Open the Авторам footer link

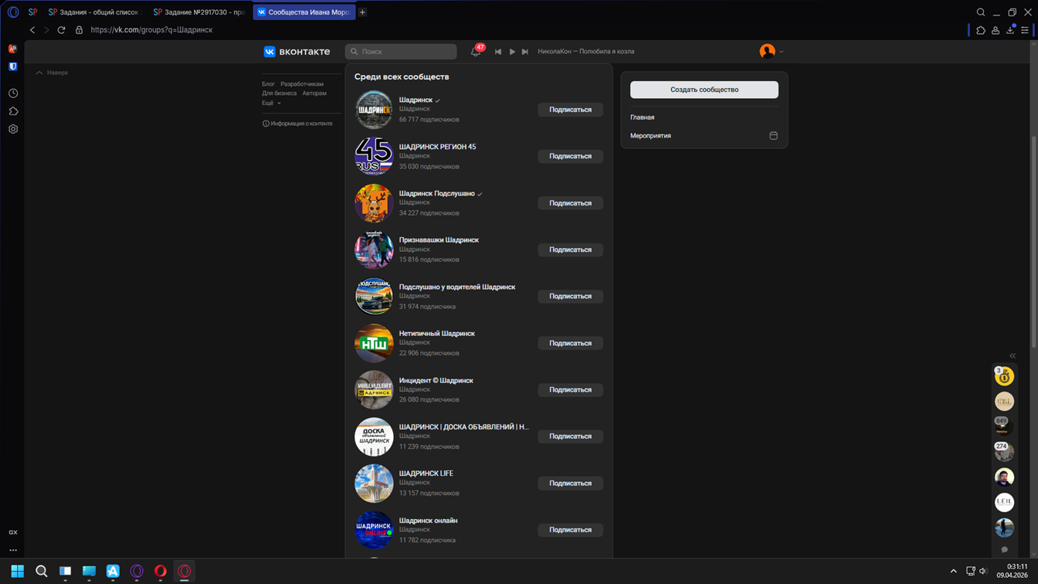pyautogui.click(x=314, y=93)
